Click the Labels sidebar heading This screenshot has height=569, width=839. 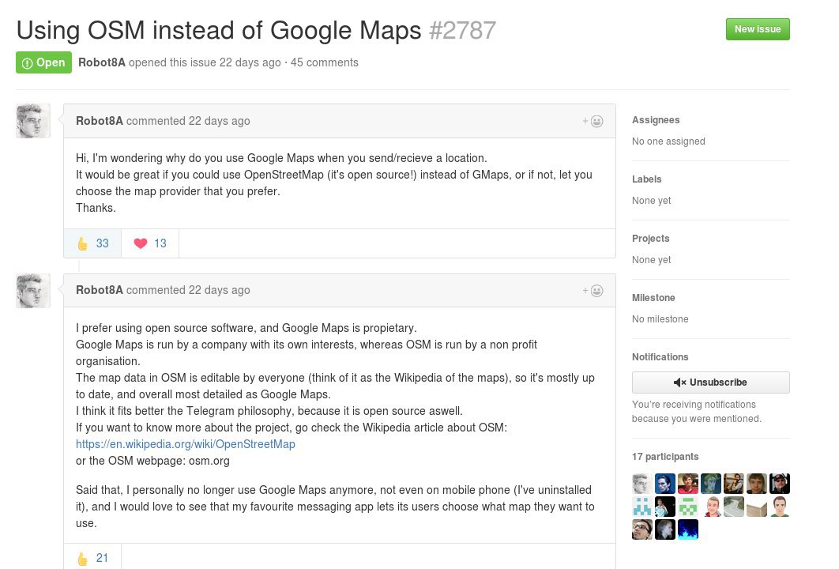(646, 179)
